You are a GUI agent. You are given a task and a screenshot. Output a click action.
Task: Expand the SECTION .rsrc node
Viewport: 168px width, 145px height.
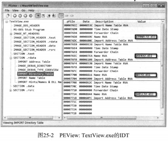(x=10, y=90)
